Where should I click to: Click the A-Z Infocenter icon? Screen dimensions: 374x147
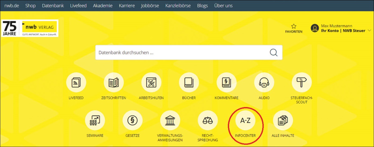[x=245, y=121]
